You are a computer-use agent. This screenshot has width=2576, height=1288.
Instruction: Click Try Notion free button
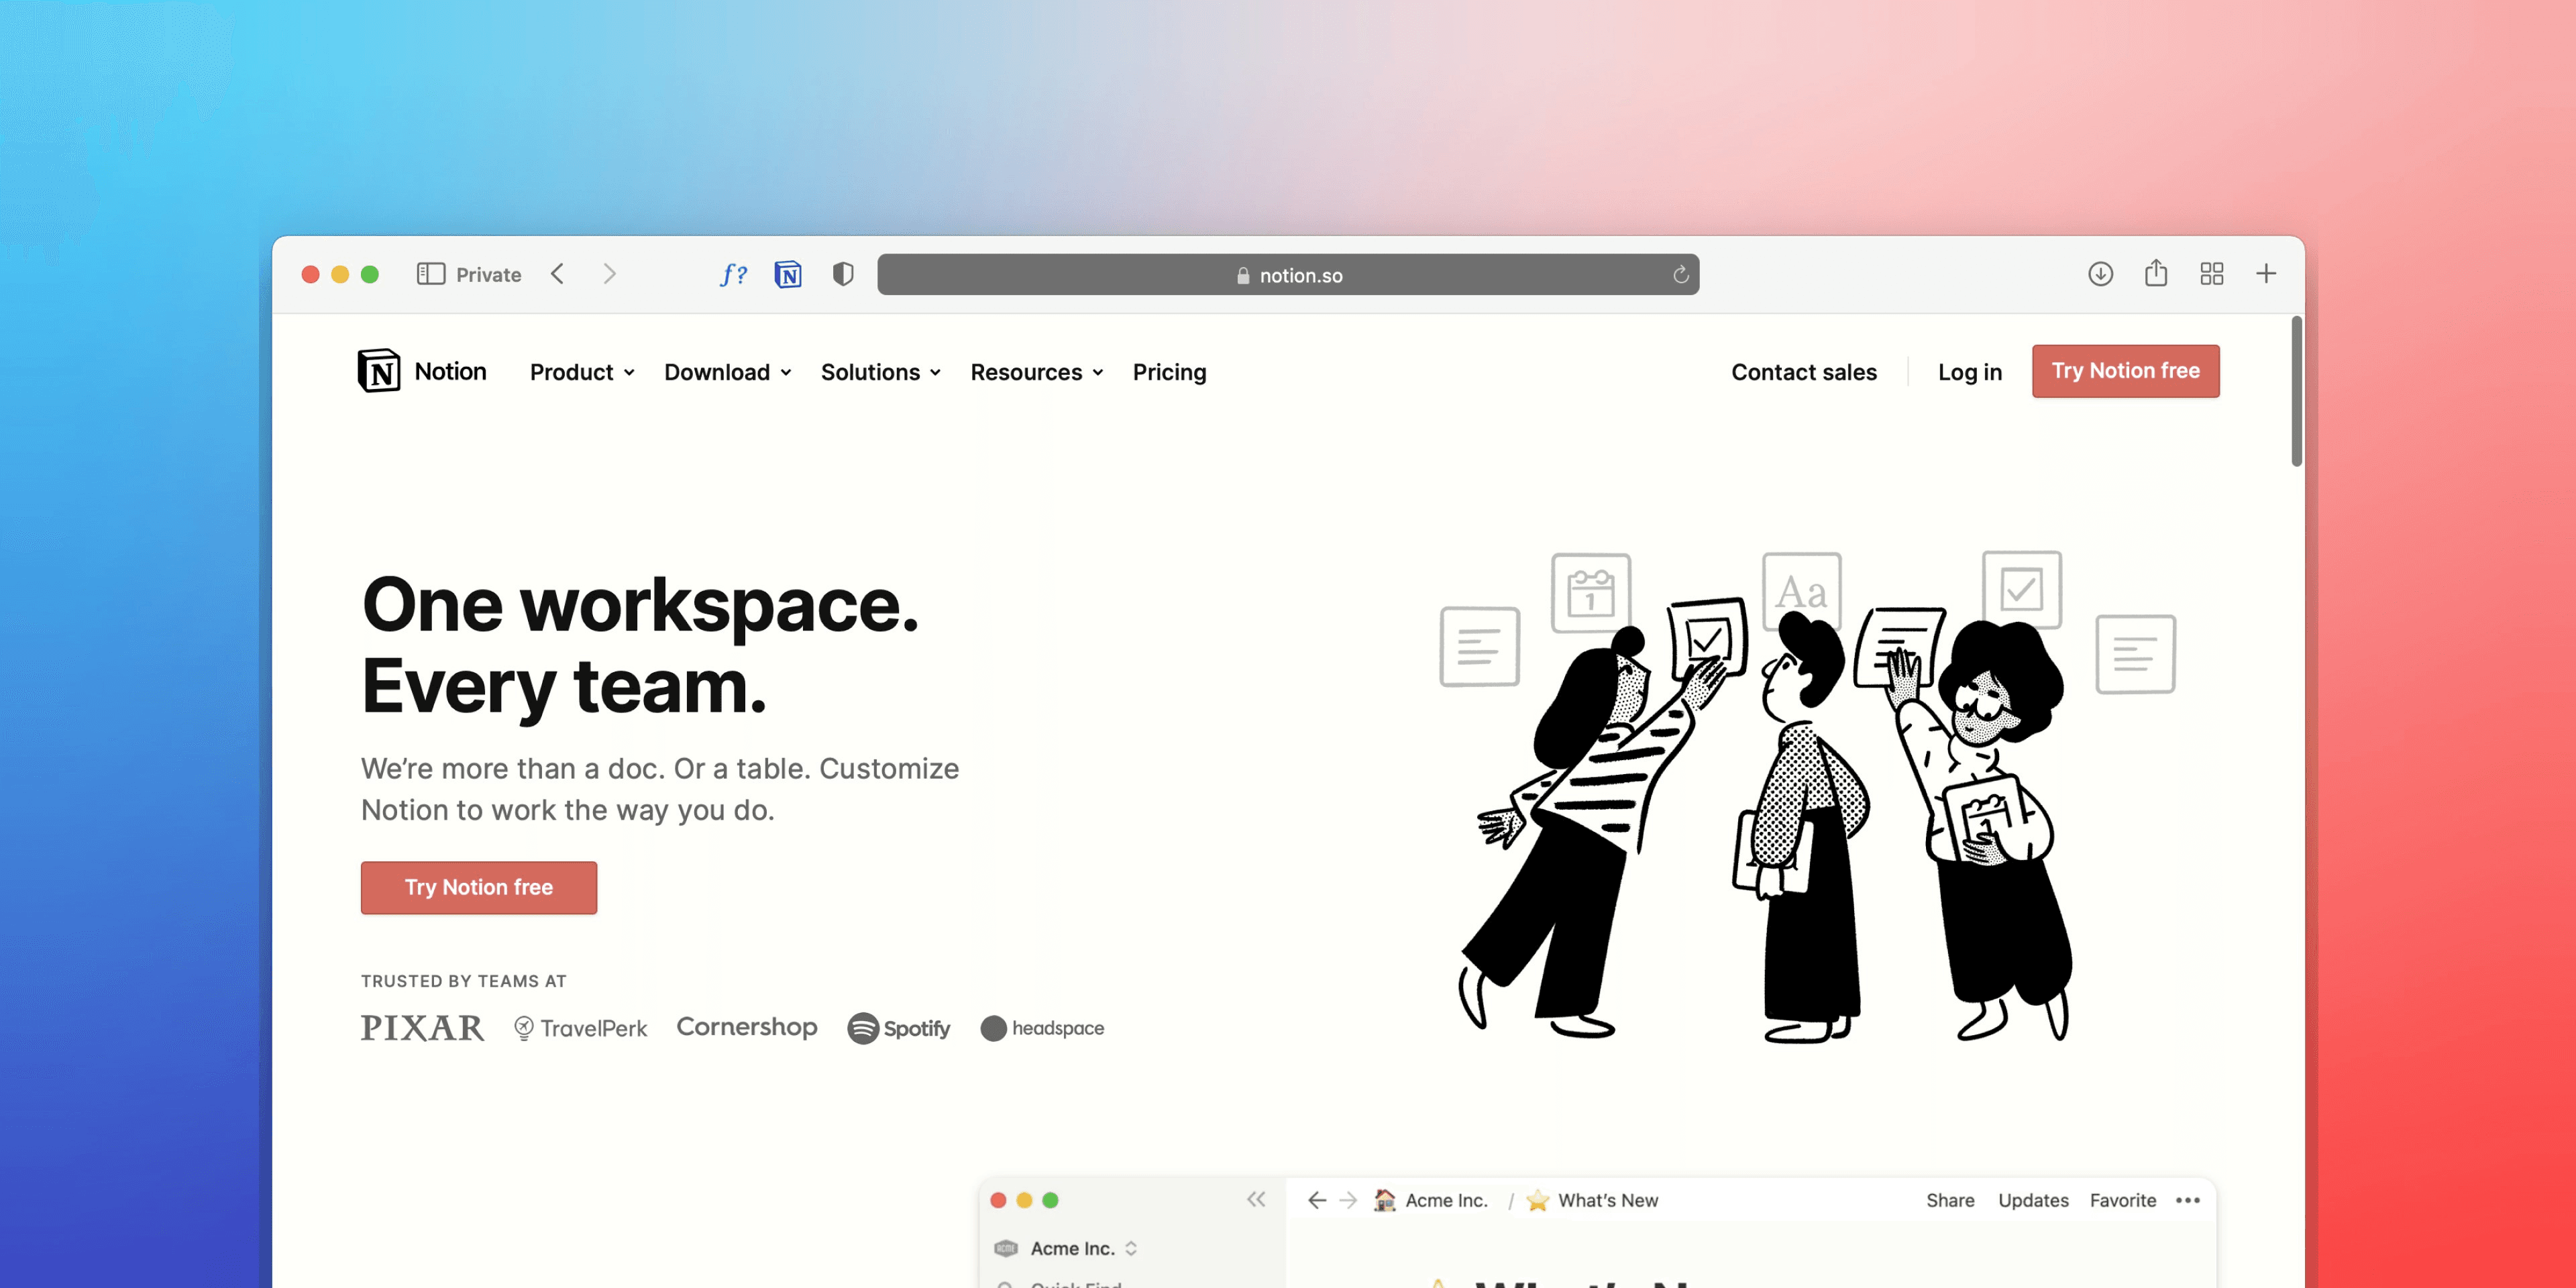pos(2126,370)
